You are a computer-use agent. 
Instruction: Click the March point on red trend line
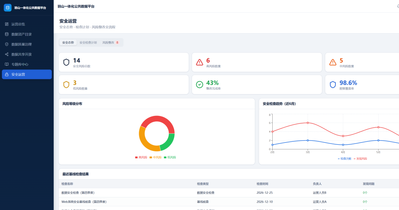[x=308, y=123]
